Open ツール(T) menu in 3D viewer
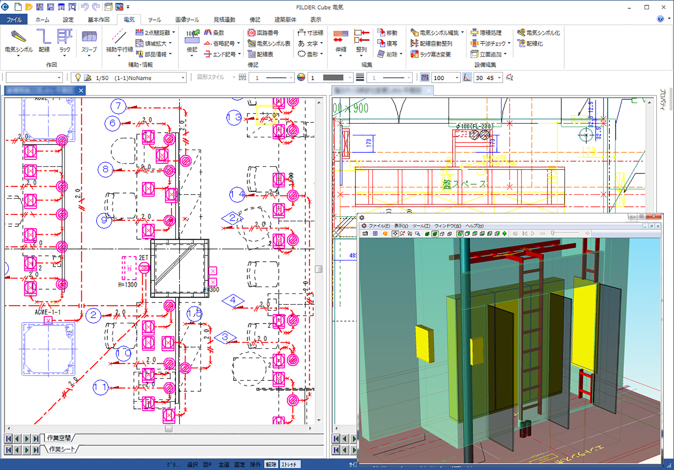Screen dimensions: 674x470 tap(421, 226)
